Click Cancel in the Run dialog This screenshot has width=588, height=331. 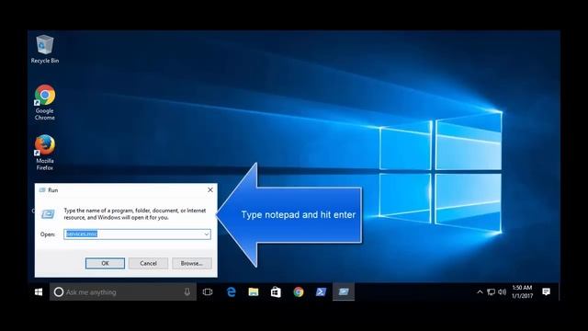pyautogui.click(x=149, y=264)
